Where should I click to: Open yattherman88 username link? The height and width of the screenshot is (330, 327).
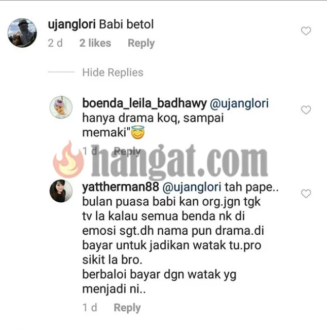121,187
